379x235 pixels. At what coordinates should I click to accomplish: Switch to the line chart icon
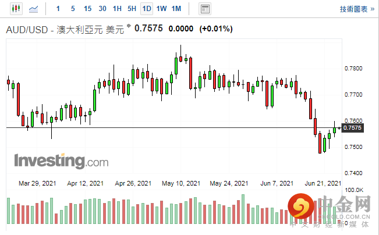pyautogui.click(x=34, y=9)
